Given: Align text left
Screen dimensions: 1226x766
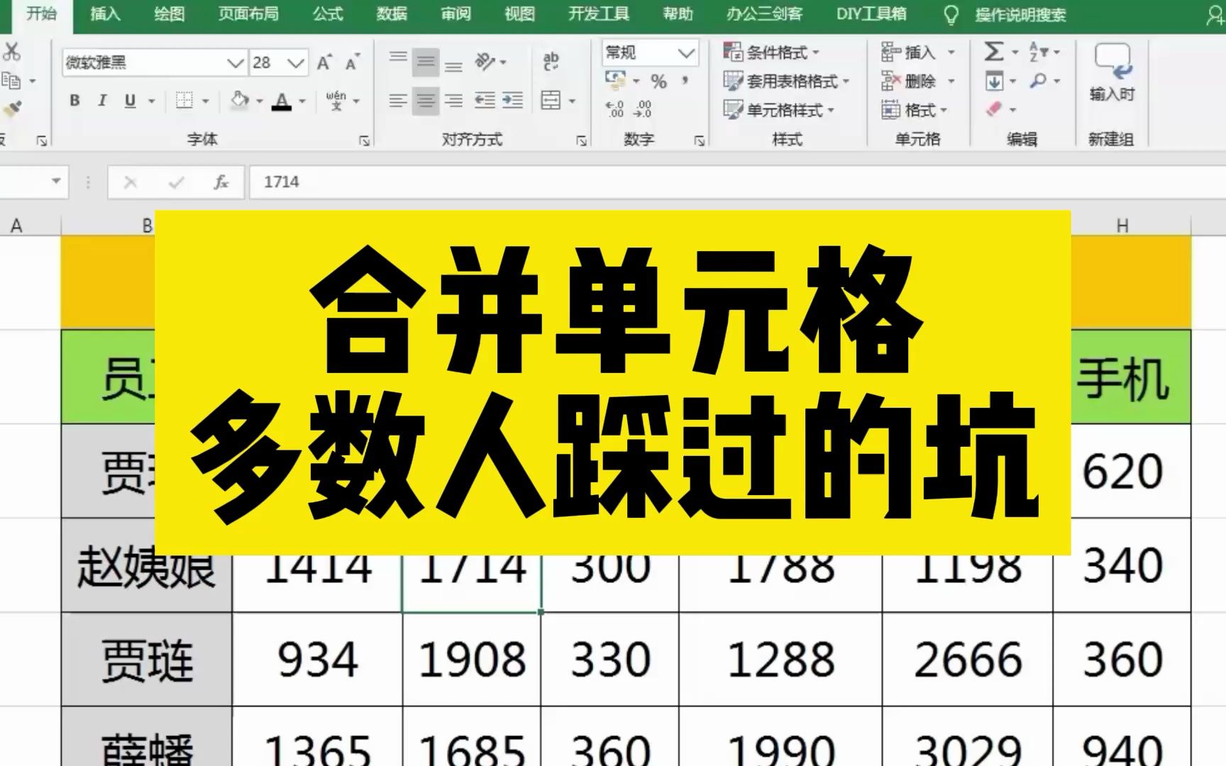Looking at the screenshot, I should click(x=398, y=101).
